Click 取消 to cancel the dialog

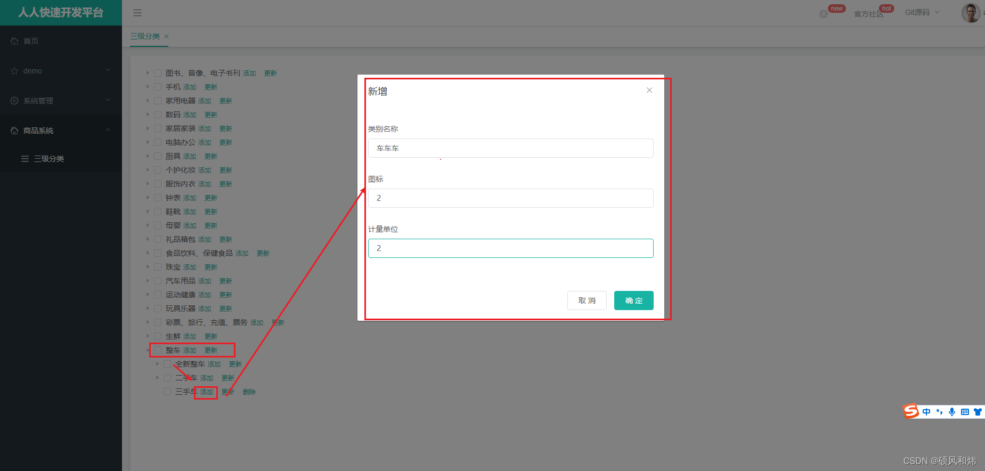click(x=587, y=301)
